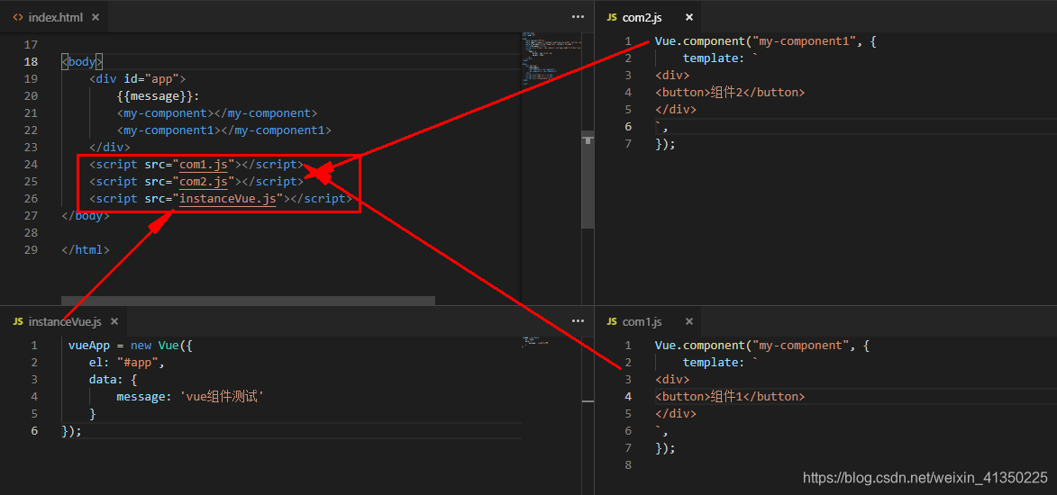Viewport: 1057px width, 495px height.
Task: Click vueApp = new Vue({ line
Action: point(131,345)
